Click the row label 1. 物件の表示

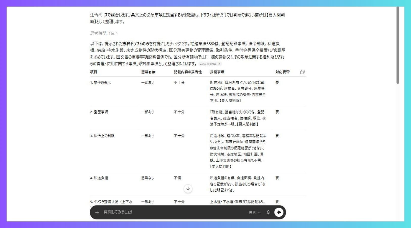101,82
